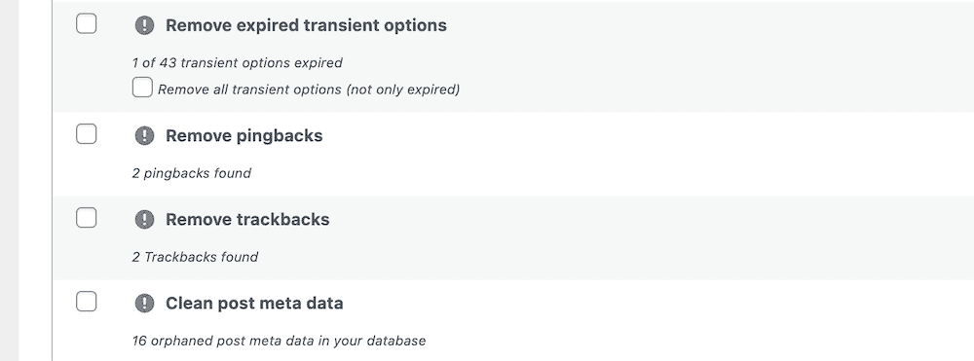
Task: Click the 16 orphaned post meta data text
Action: click(x=279, y=341)
